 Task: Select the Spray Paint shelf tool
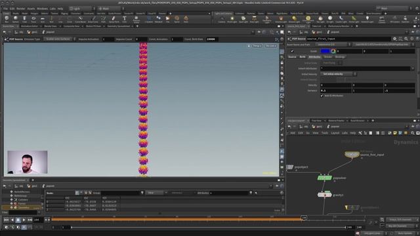[114, 19]
